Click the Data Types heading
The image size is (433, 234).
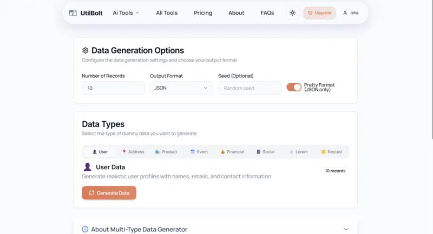[103, 124]
